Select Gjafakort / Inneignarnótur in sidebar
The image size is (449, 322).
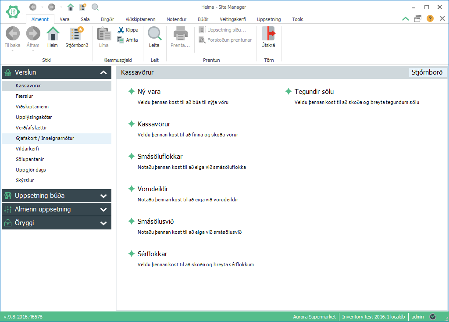click(x=45, y=138)
